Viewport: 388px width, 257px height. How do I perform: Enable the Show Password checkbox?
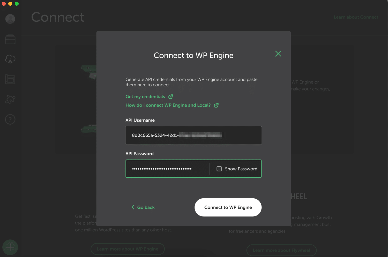coord(219,169)
